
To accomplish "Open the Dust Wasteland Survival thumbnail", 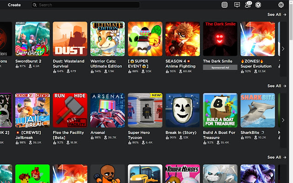I will pos(70,39).
